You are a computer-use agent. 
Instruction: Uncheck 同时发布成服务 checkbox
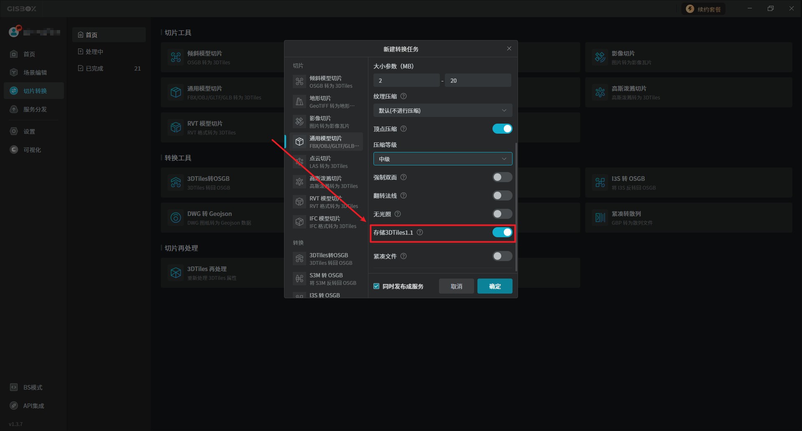click(376, 286)
